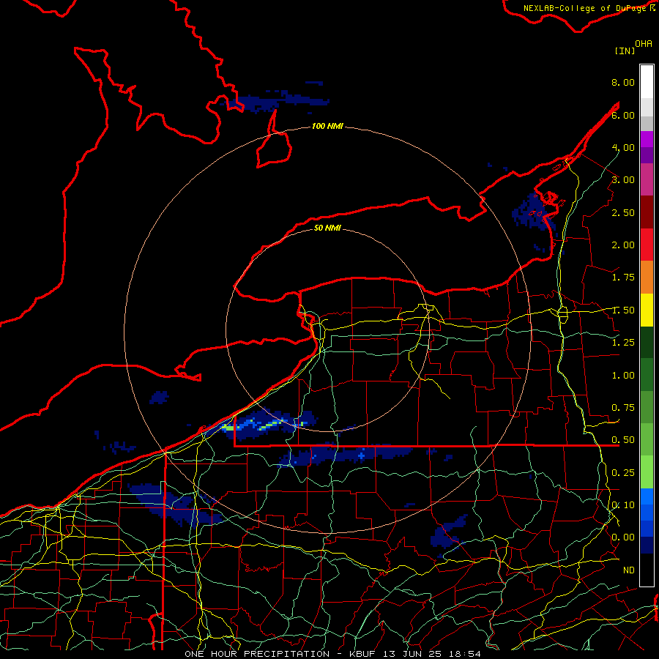Click the 0.10 legend value

click(x=623, y=505)
